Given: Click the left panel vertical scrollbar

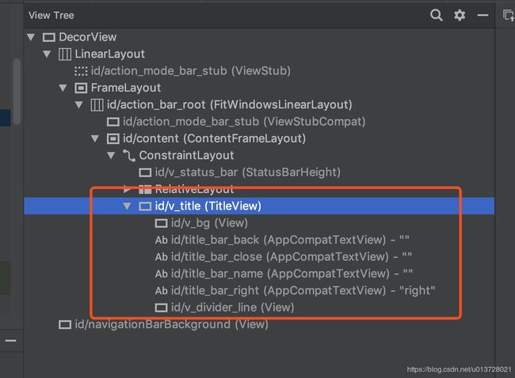Looking at the screenshot, I should point(17,92).
